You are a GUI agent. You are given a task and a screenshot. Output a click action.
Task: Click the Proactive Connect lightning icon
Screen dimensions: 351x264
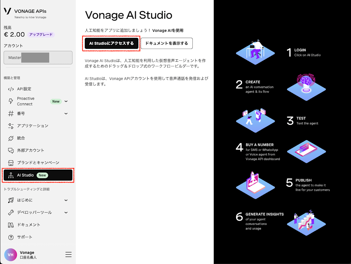click(11, 101)
